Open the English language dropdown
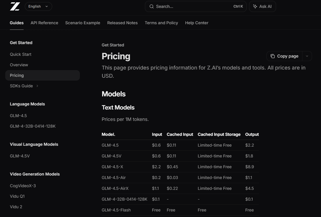This screenshot has width=321, height=217. pos(38,6)
